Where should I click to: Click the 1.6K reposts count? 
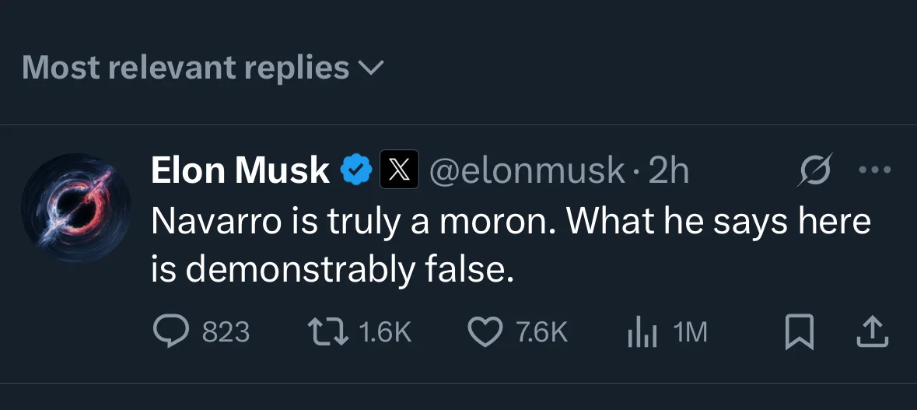(385, 333)
